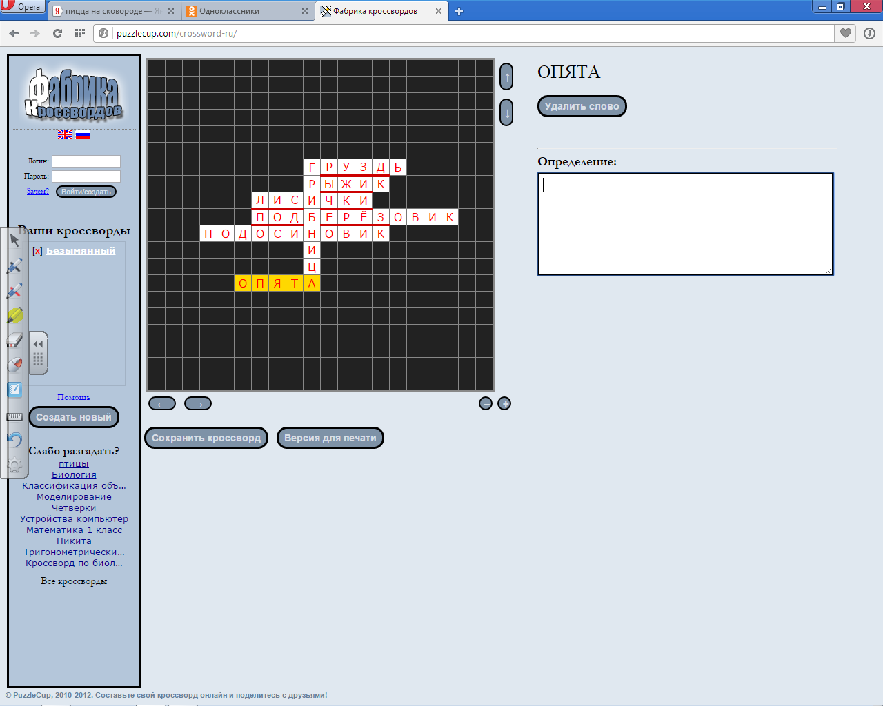Move crossword grid up with arrow button
Screen dimensions: 883x706
click(506, 77)
